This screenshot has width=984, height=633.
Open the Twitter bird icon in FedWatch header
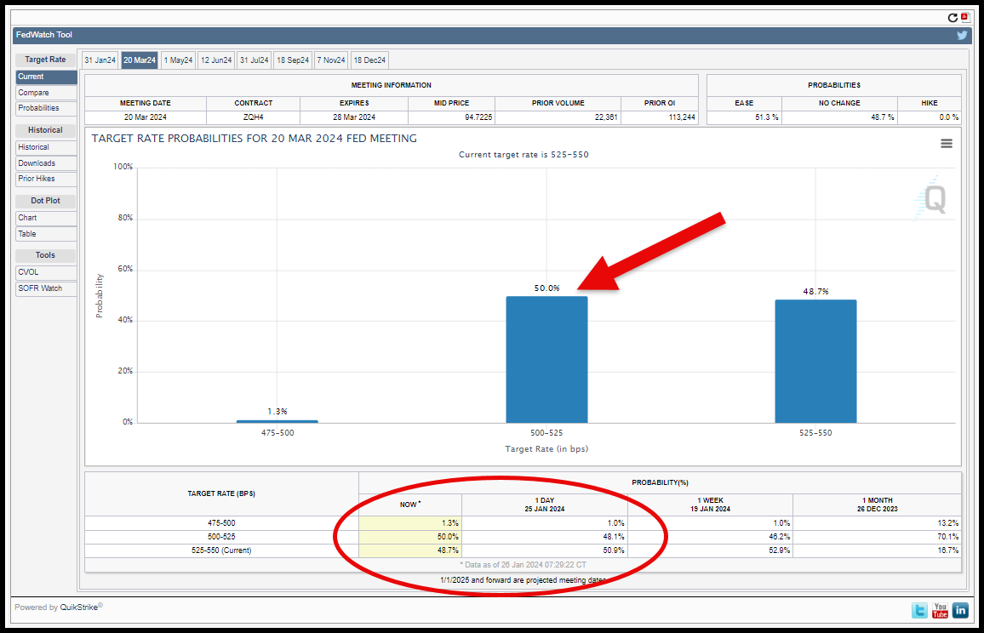[x=961, y=35]
